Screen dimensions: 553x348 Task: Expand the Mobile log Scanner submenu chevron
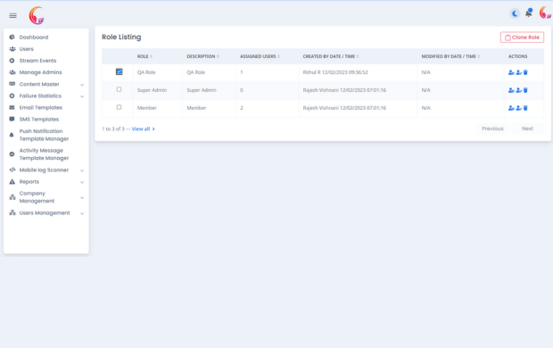pos(82,170)
